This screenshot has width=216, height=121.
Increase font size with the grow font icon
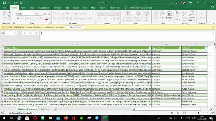pos(45,14)
